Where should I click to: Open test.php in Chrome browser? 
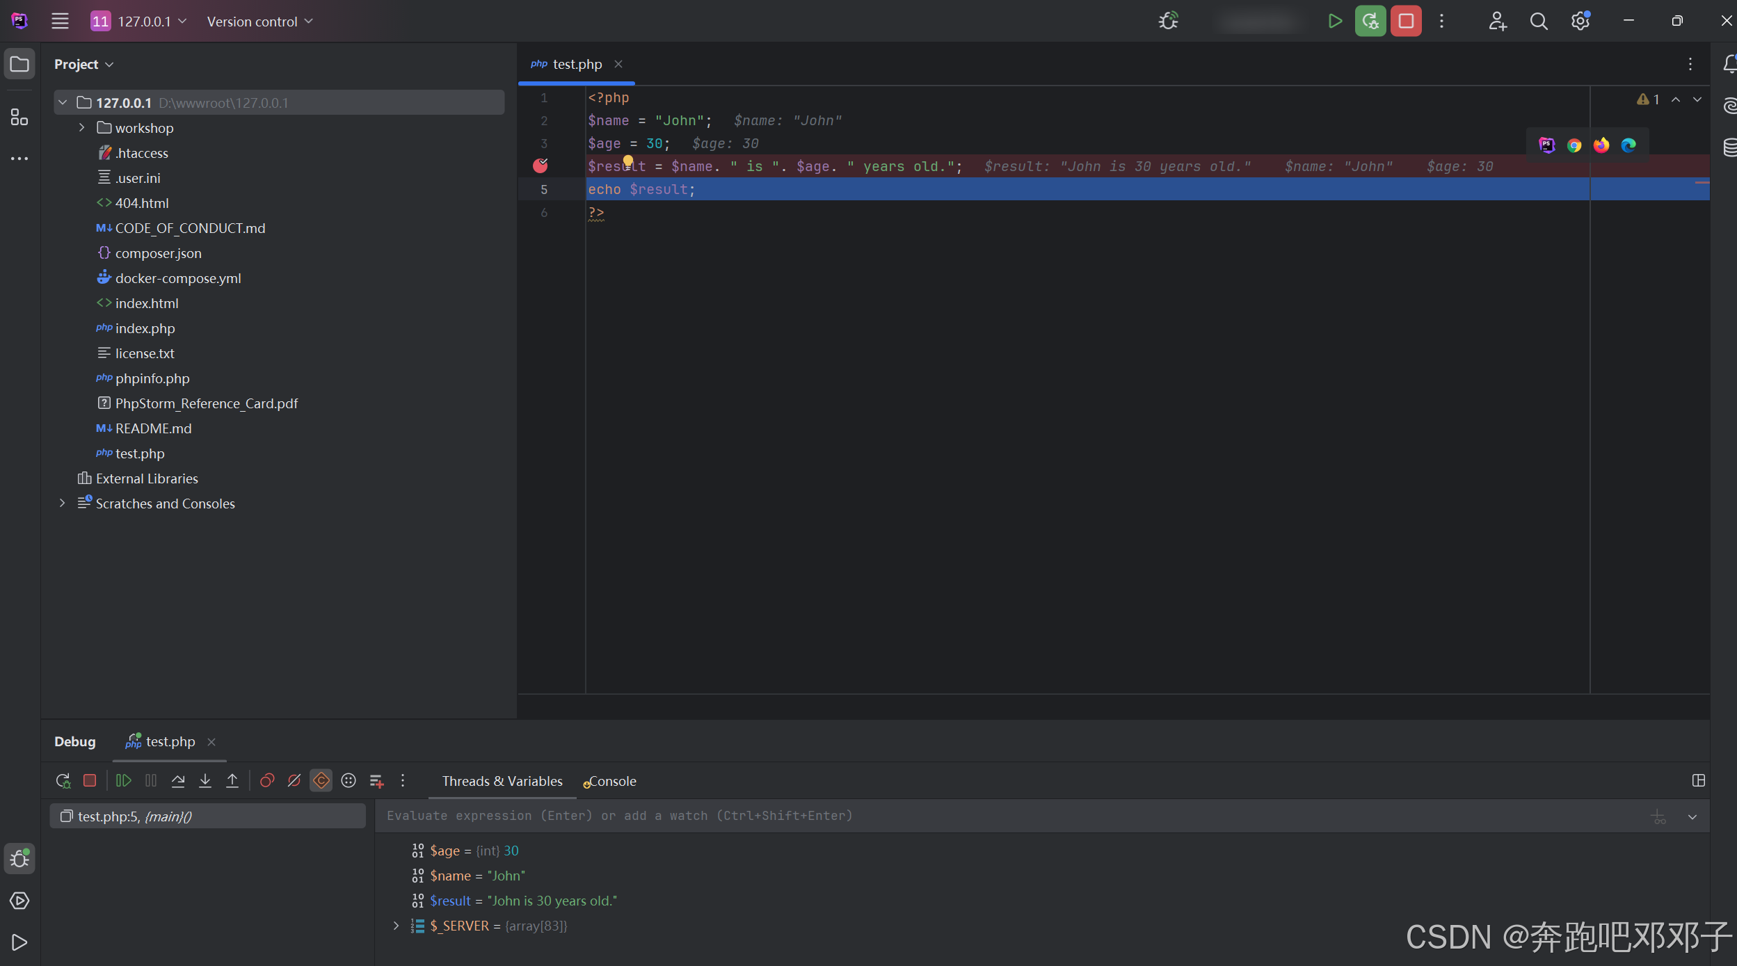click(1574, 145)
